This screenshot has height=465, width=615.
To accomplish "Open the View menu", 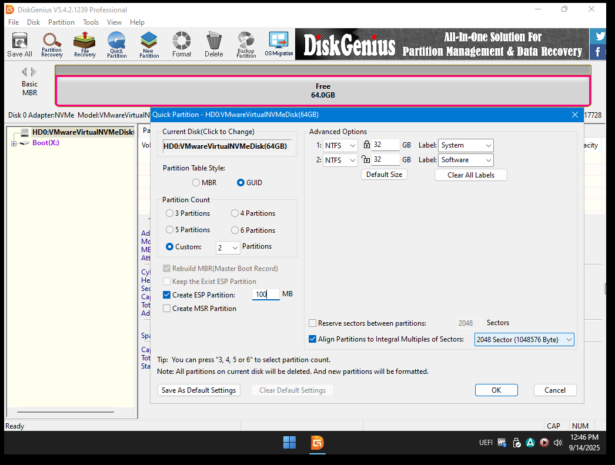I will [x=114, y=22].
